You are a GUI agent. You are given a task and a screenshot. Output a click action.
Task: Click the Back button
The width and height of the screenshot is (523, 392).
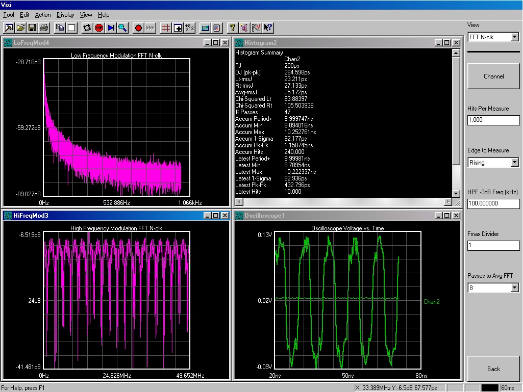(493, 369)
